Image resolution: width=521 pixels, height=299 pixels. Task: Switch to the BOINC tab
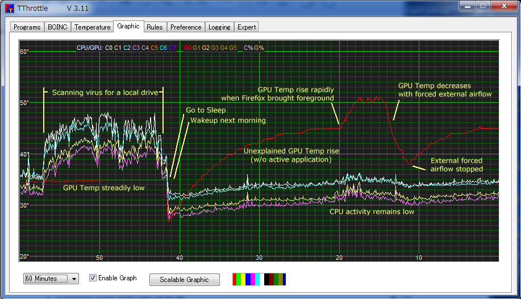[x=57, y=27]
